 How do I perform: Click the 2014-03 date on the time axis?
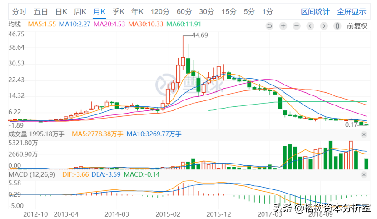click(x=117, y=214)
